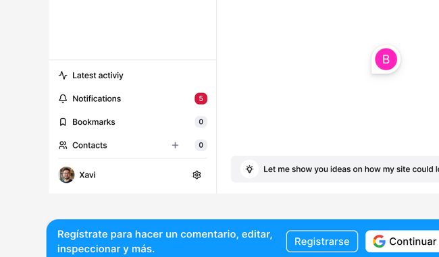
Task: Click the 'Regístrate para hacer un comentario' text
Action: tap(165, 241)
